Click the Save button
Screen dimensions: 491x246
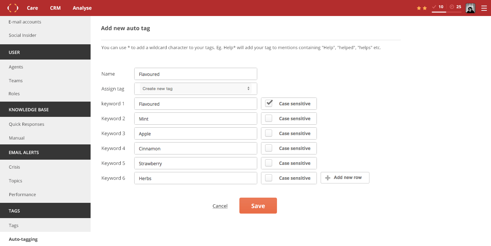pos(258,206)
